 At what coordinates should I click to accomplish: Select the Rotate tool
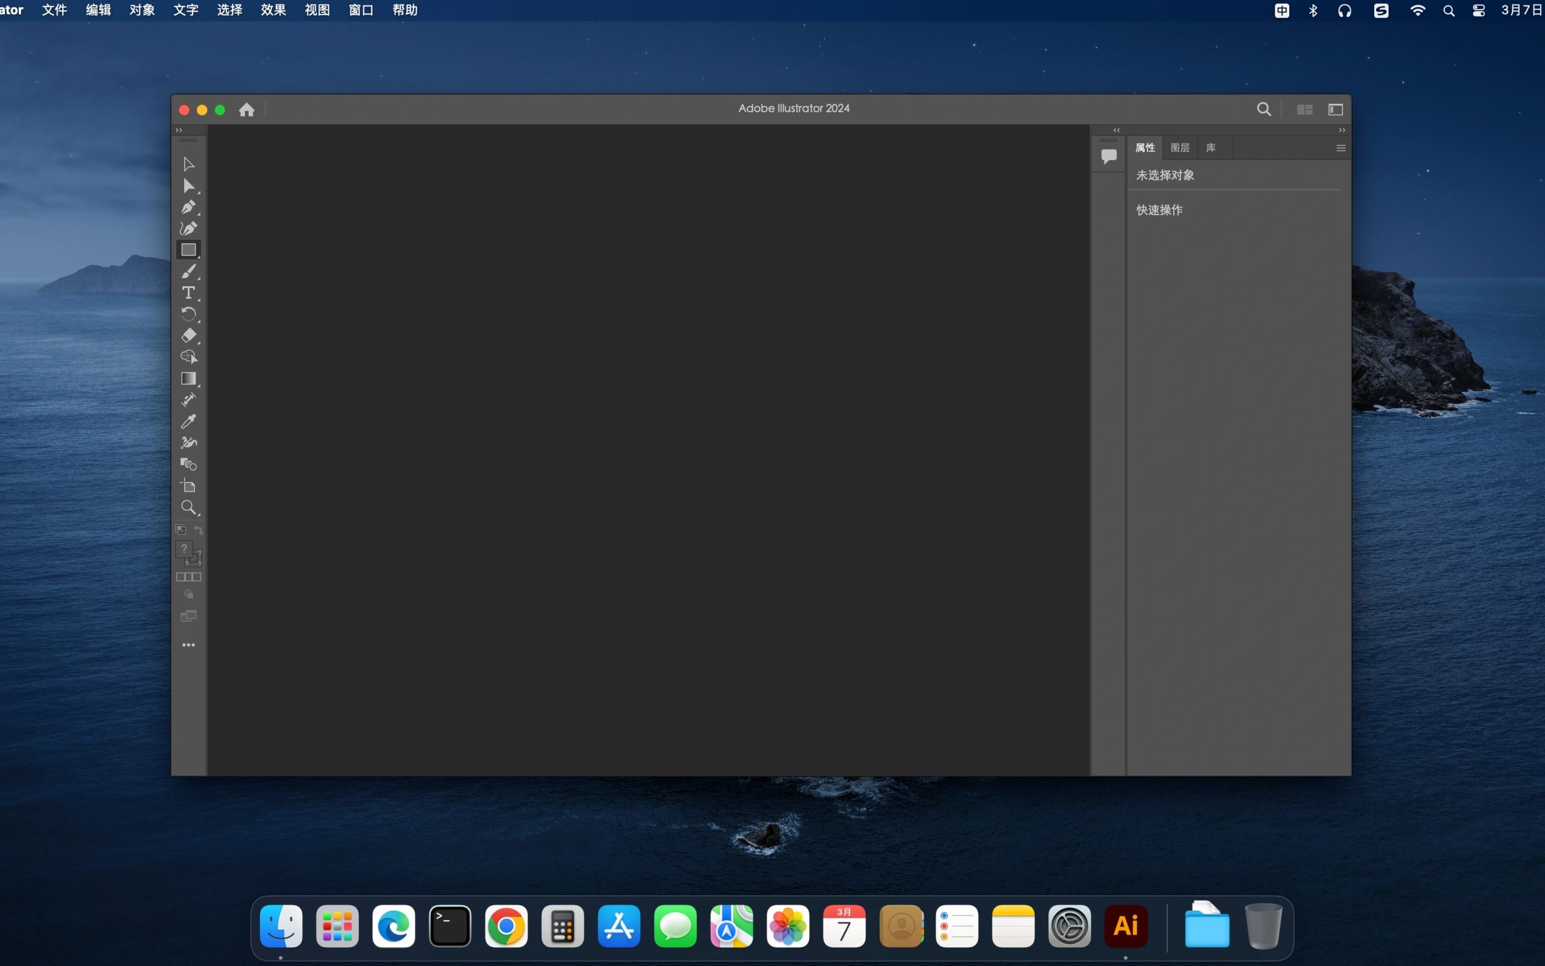tap(188, 314)
